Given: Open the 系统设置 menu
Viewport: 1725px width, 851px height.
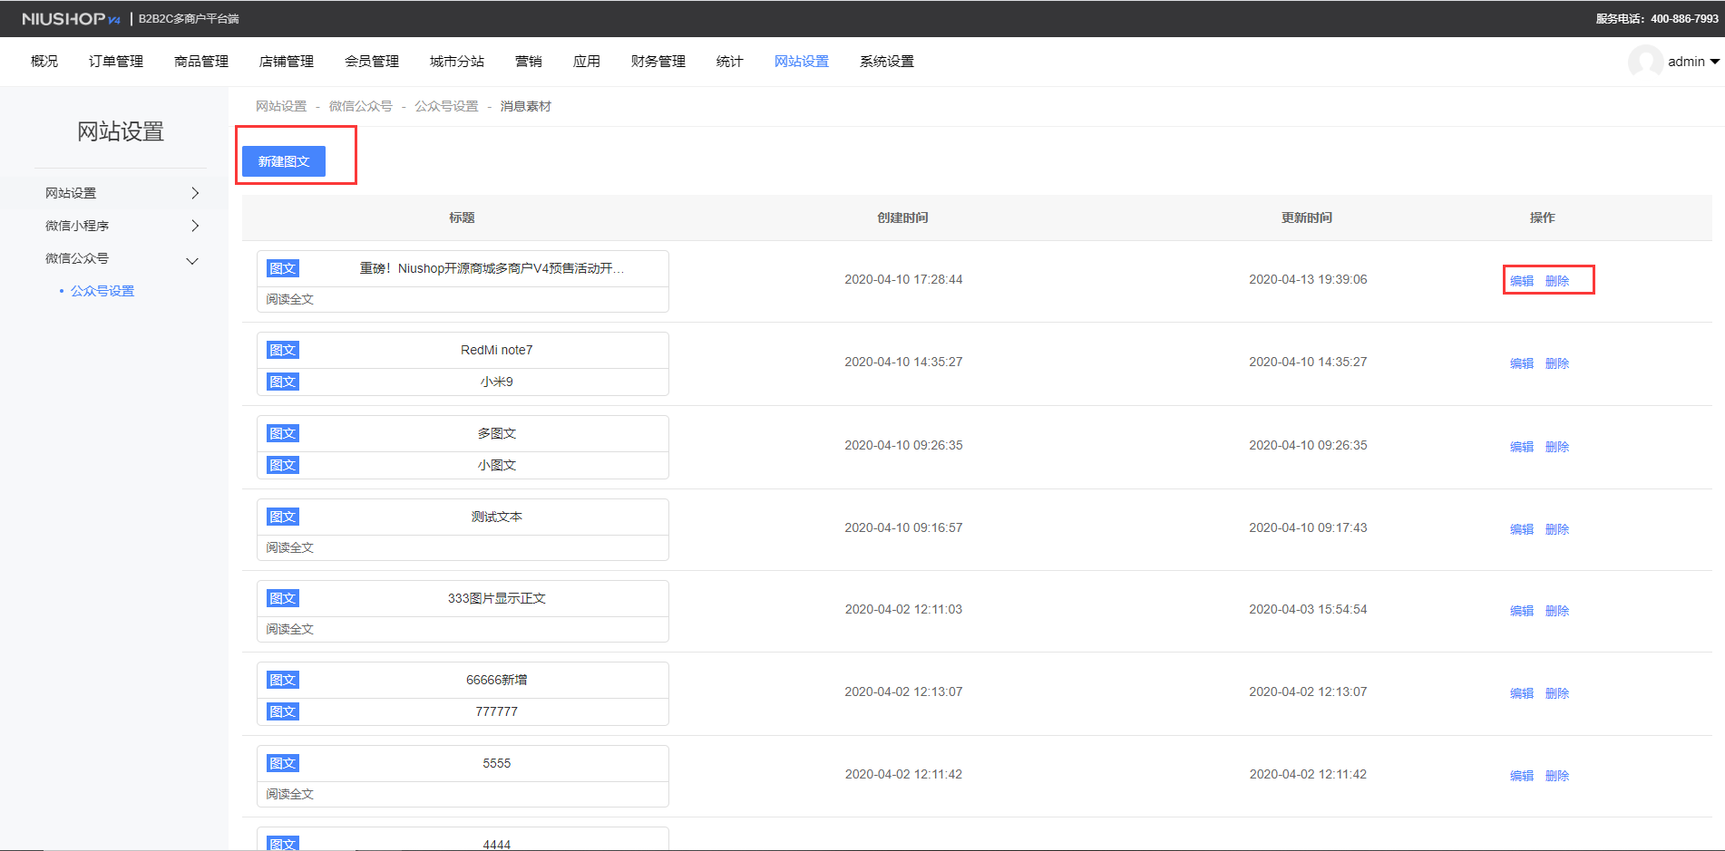Looking at the screenshot, I should click(x=887, y=62).
